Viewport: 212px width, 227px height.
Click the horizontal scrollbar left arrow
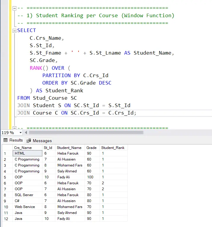pyautogui.click(x=26, y=132)
